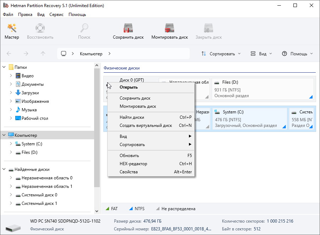
Task: Click Системный диск 1 drive icon
Action: (18, 204)
